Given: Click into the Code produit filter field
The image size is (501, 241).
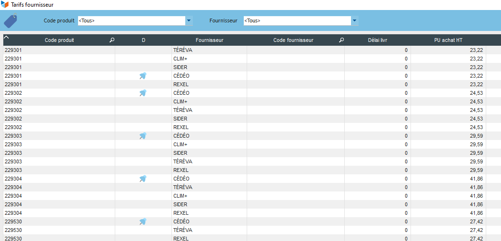Looking at the screenshot, I should pyautogui.click(x=131, y=20).
